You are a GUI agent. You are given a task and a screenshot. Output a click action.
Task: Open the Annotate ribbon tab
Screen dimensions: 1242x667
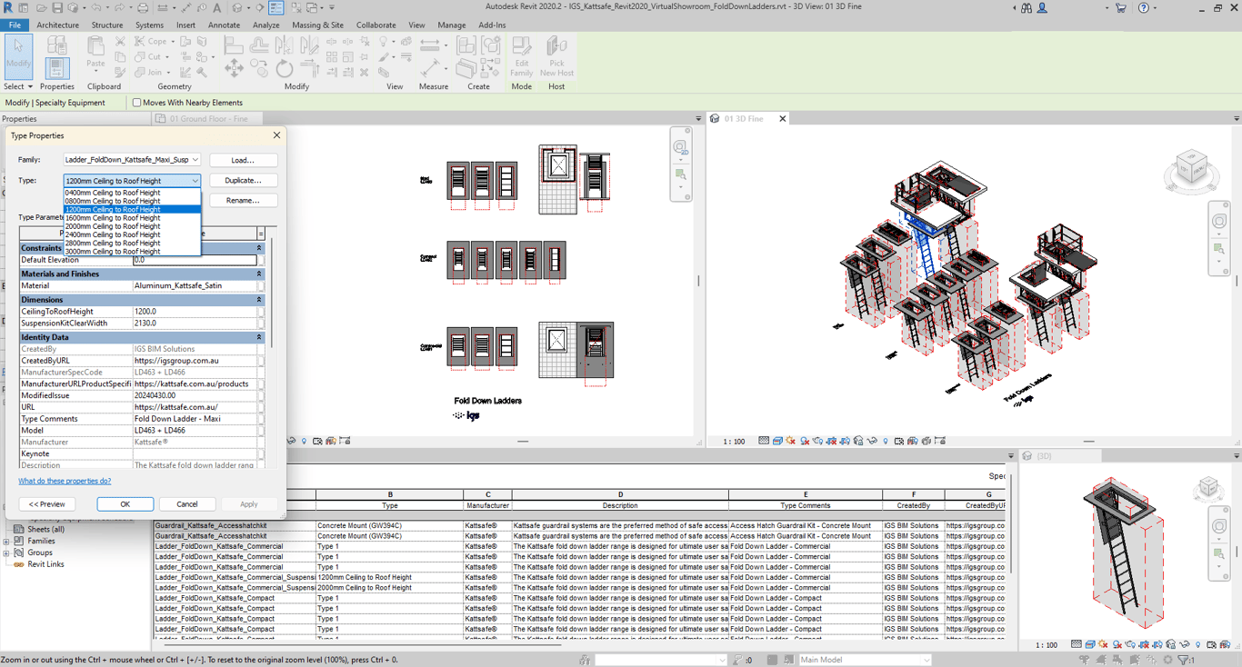pyautogui.click(x=224, y=25)
